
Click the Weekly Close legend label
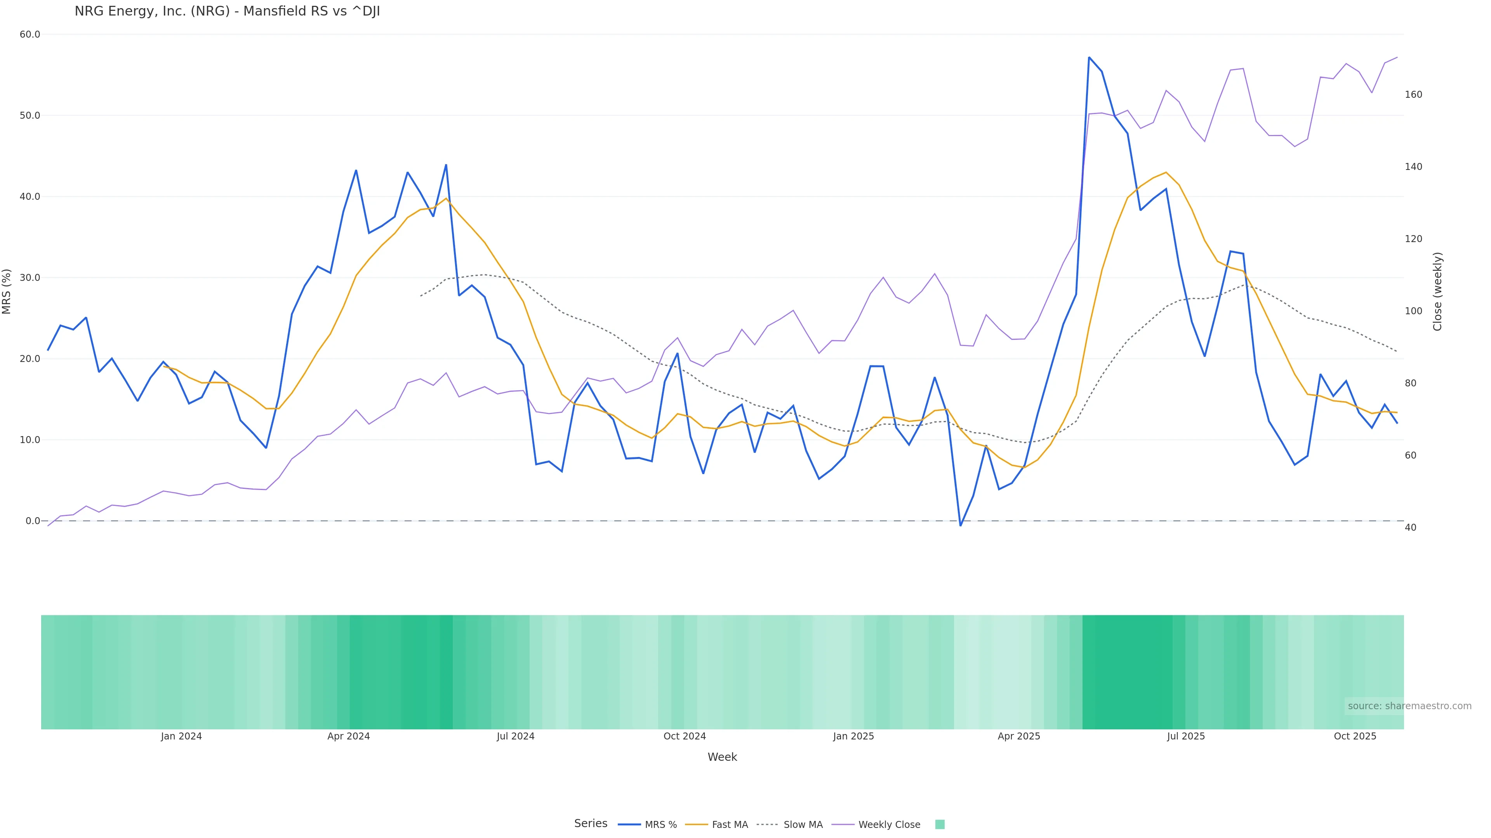point(889,825)
